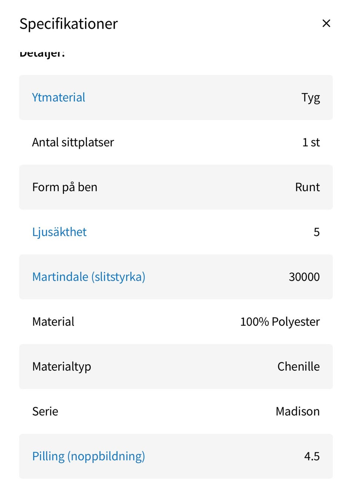Close the Specifikationer panel

(326, 24)
